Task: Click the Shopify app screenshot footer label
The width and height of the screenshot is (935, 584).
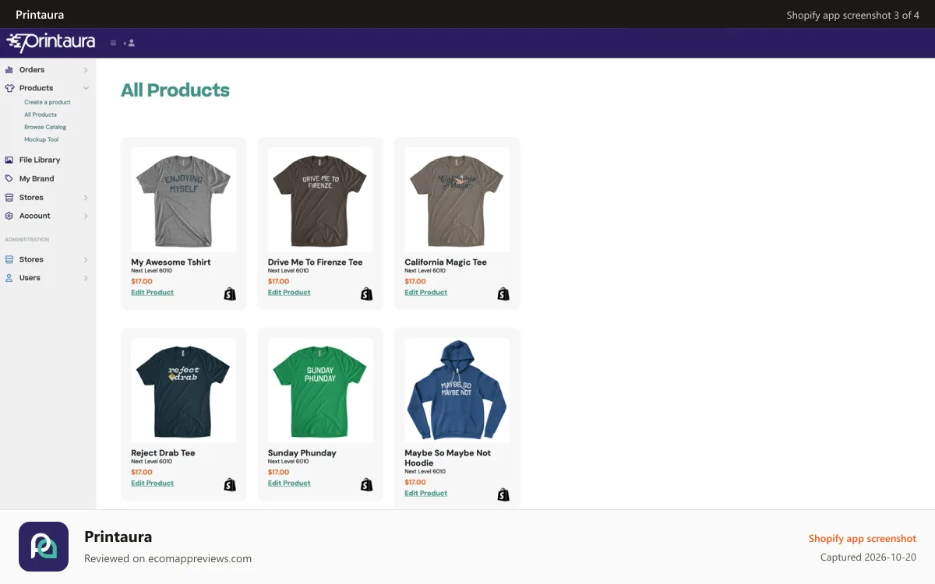Action: tap(863, 539)
